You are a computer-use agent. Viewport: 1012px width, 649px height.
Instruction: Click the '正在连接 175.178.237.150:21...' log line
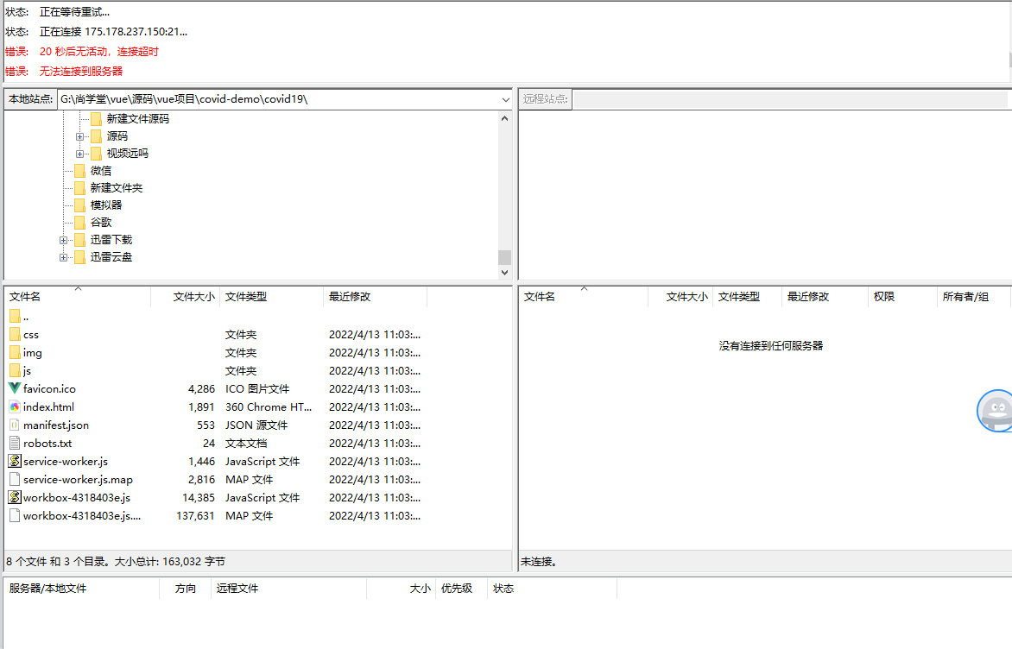click(x=114, y=32)
